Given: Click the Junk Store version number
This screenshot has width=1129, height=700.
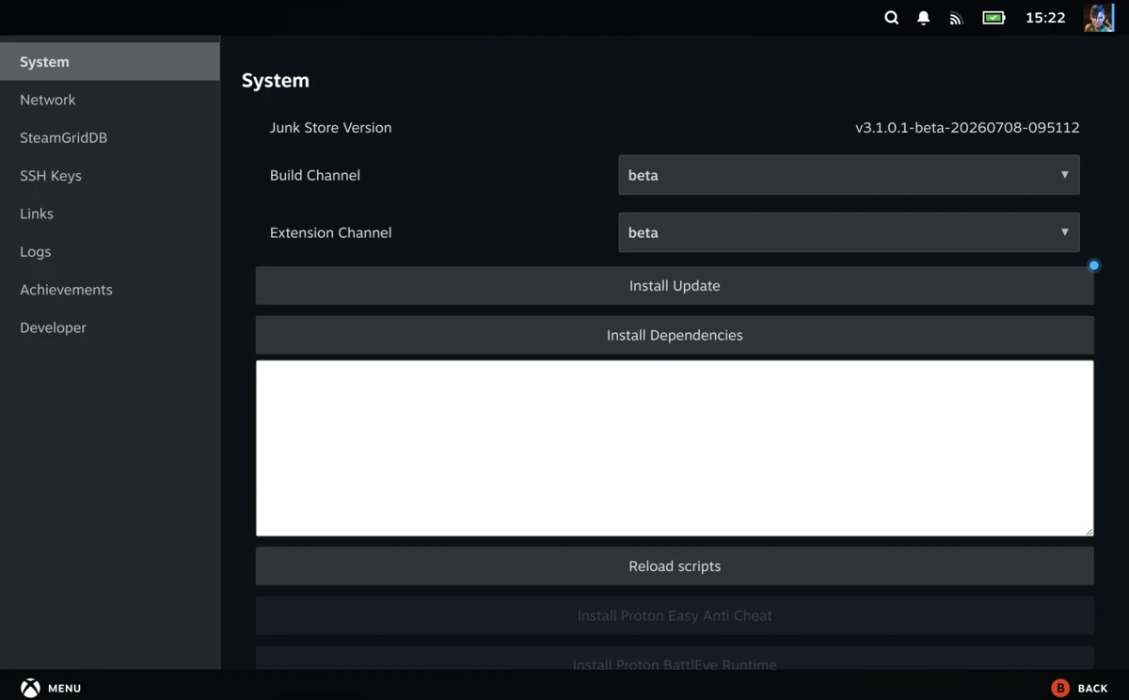Looking at the screenshot, I should click(967, 127).
